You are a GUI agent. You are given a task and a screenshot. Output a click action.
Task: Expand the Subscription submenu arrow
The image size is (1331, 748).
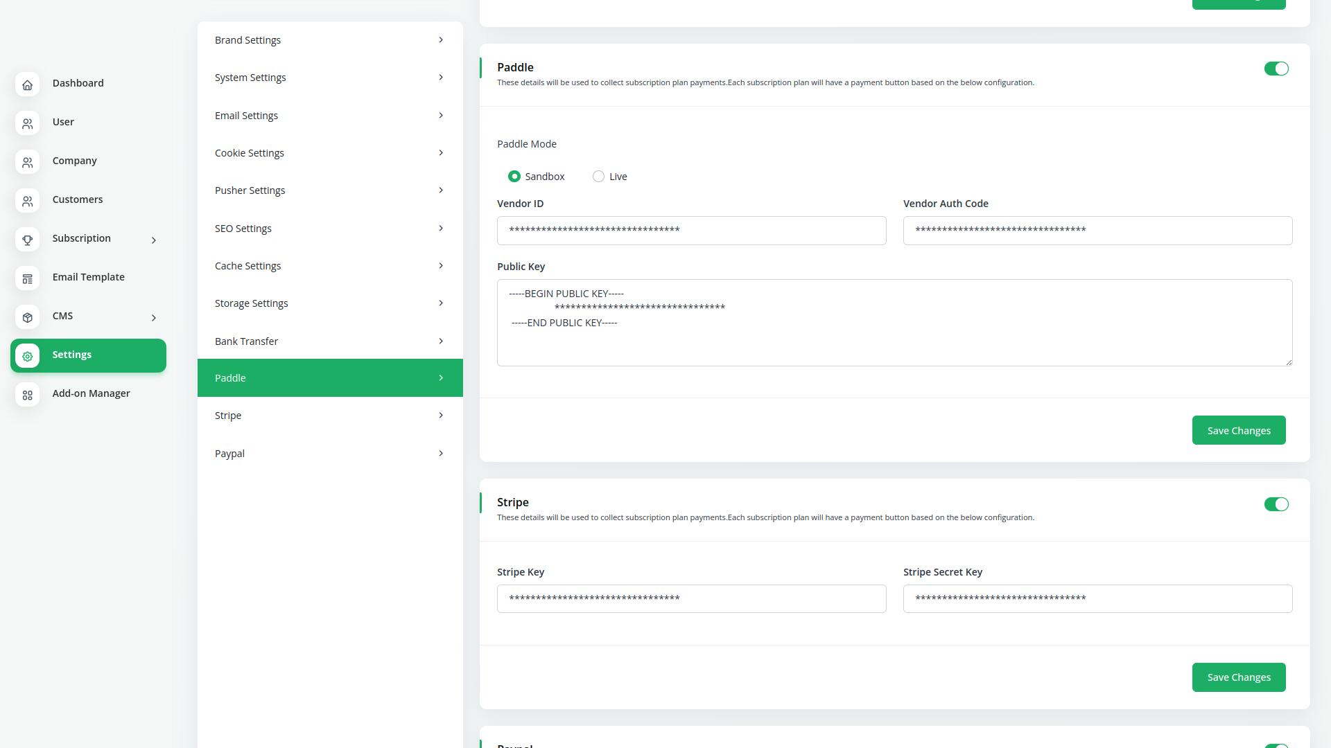pyautogui.click(x=154, y=240)
